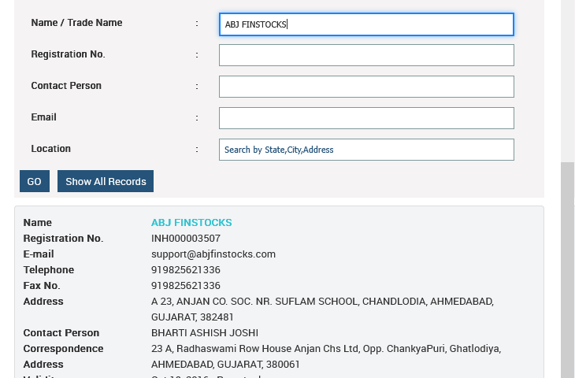
Task: Focus the Location search field
Action: pyautogui.click(x=366, y=150)
